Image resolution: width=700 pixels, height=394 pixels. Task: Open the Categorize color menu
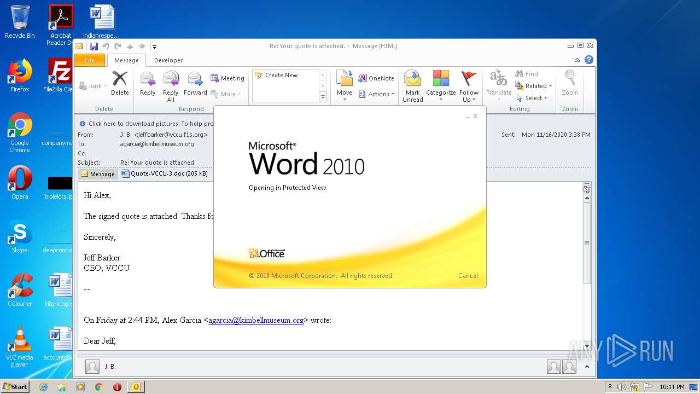pyautogui.click(x=441, y=86)
